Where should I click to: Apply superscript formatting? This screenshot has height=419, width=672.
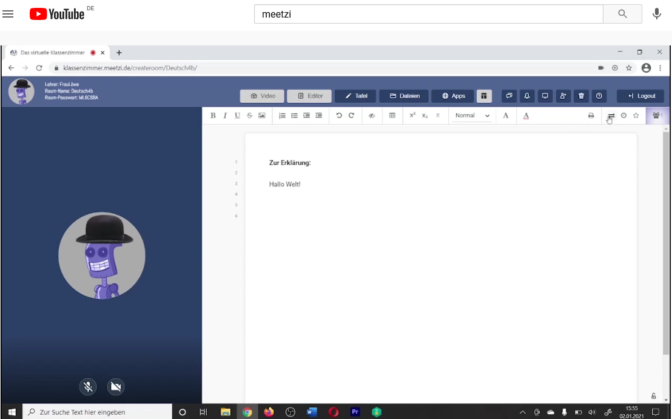(x=412, y=116)
